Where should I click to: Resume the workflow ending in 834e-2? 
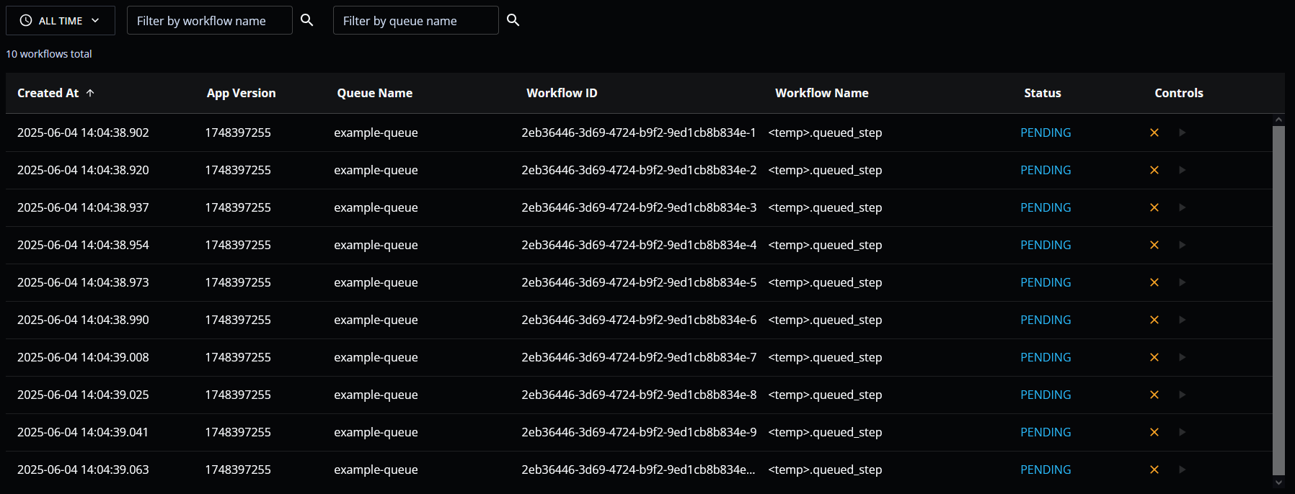tap(1182, 170)
